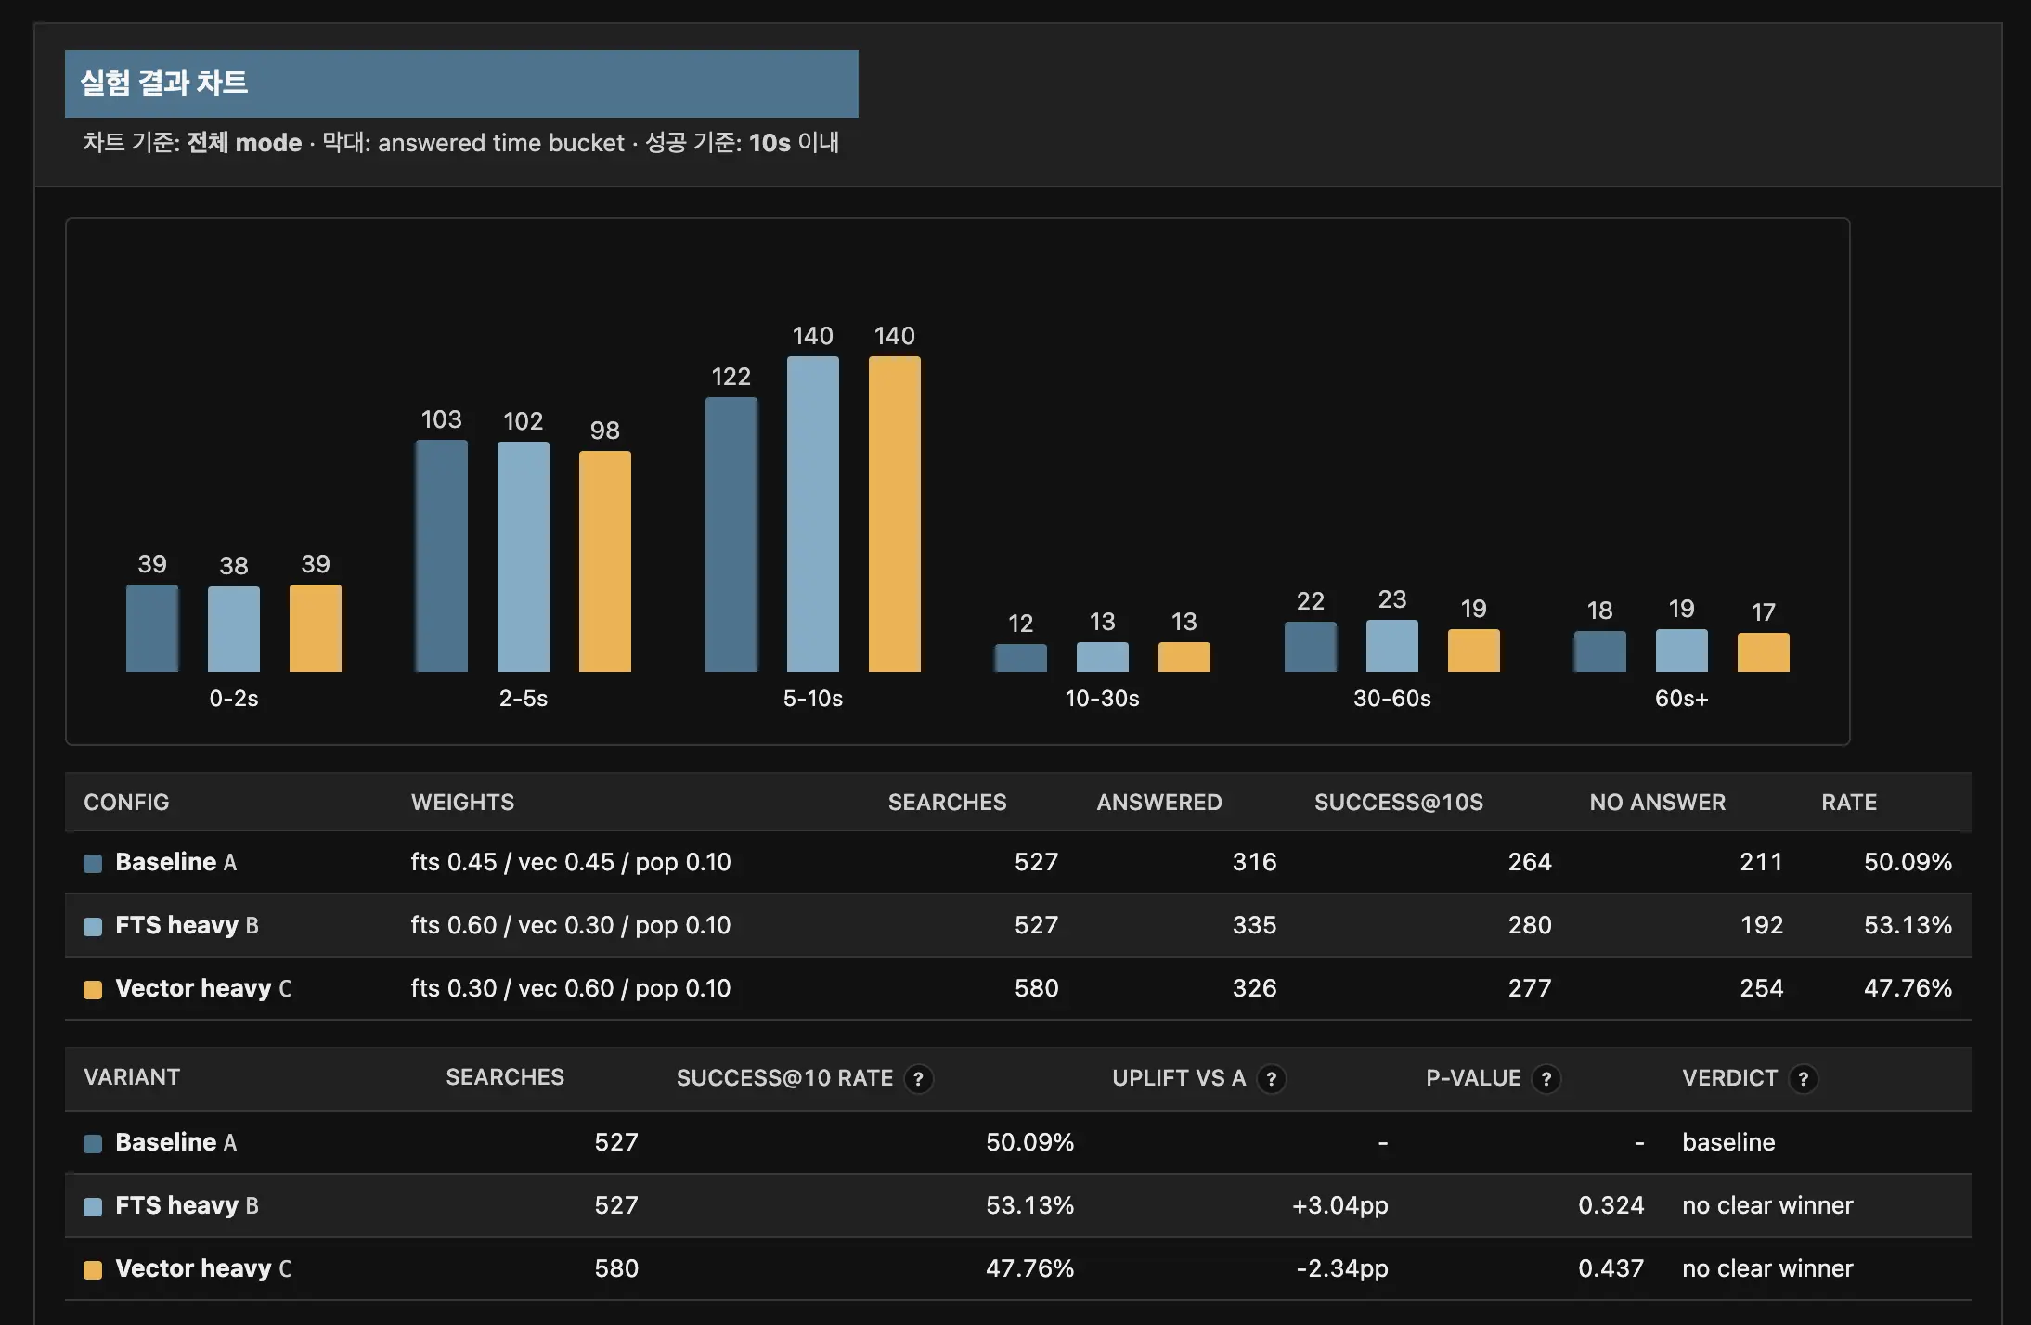Image resolution: width=2031 pixels, height=1325 pixels.
Task: Click 53.13% rate in the CONFIG table
Action: [1908, 925]
